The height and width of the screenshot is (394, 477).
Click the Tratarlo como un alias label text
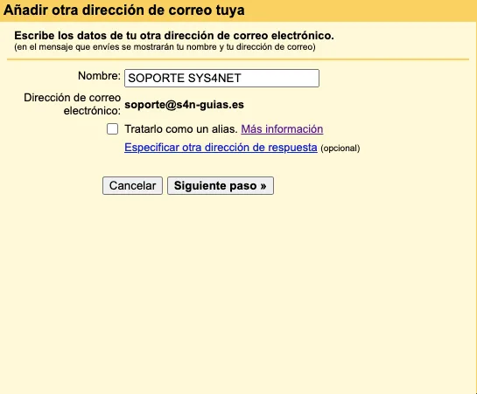point(181,129)
